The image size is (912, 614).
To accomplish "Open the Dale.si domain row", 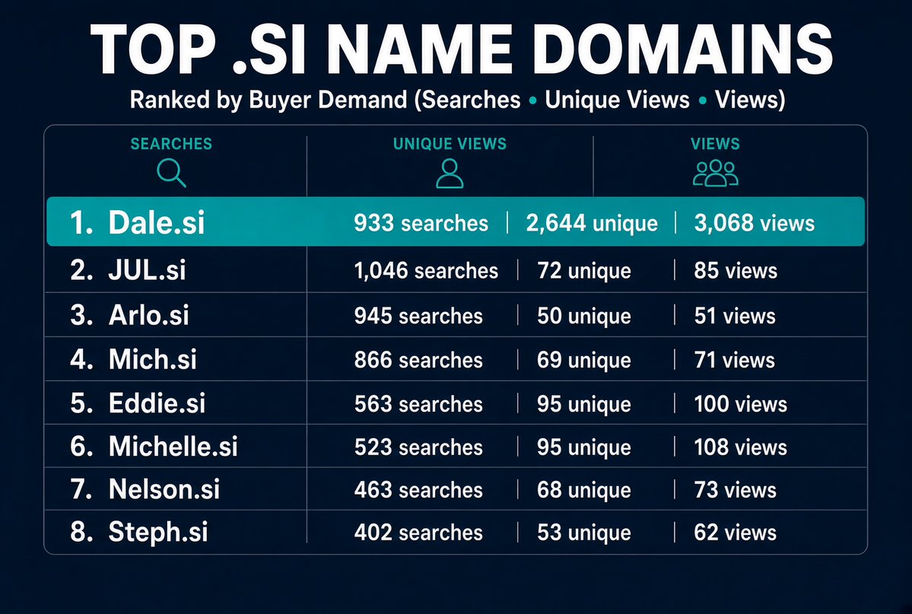I will click(x=456, y=221).
